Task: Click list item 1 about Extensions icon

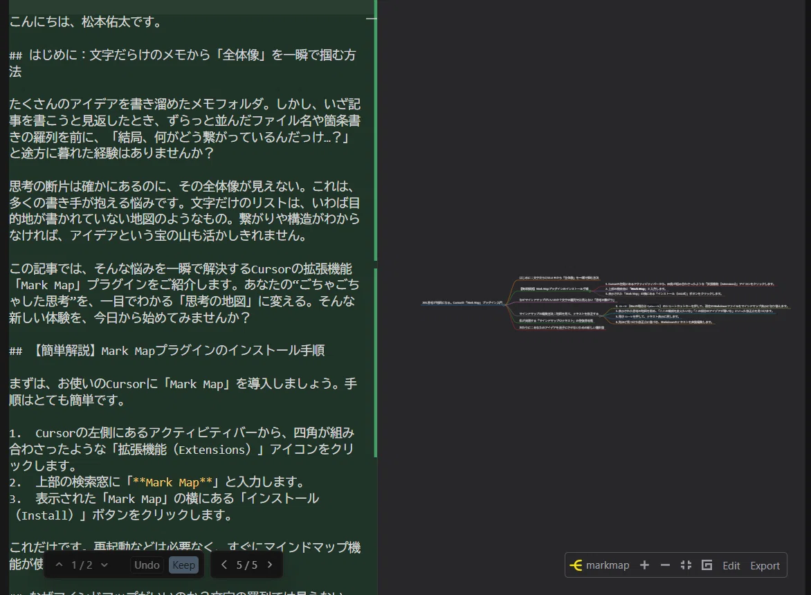Action: click(182, 449)
